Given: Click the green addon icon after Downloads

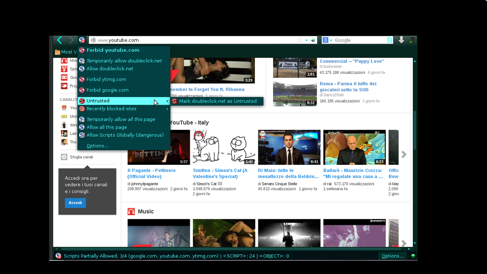Looking at the screenshot, I should tap(412, 40).
